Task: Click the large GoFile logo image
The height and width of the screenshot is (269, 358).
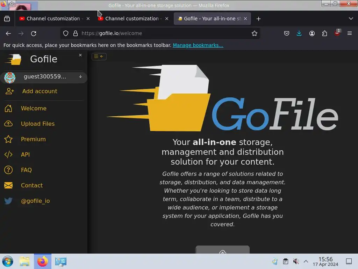Action: click(x=222, y=98)
